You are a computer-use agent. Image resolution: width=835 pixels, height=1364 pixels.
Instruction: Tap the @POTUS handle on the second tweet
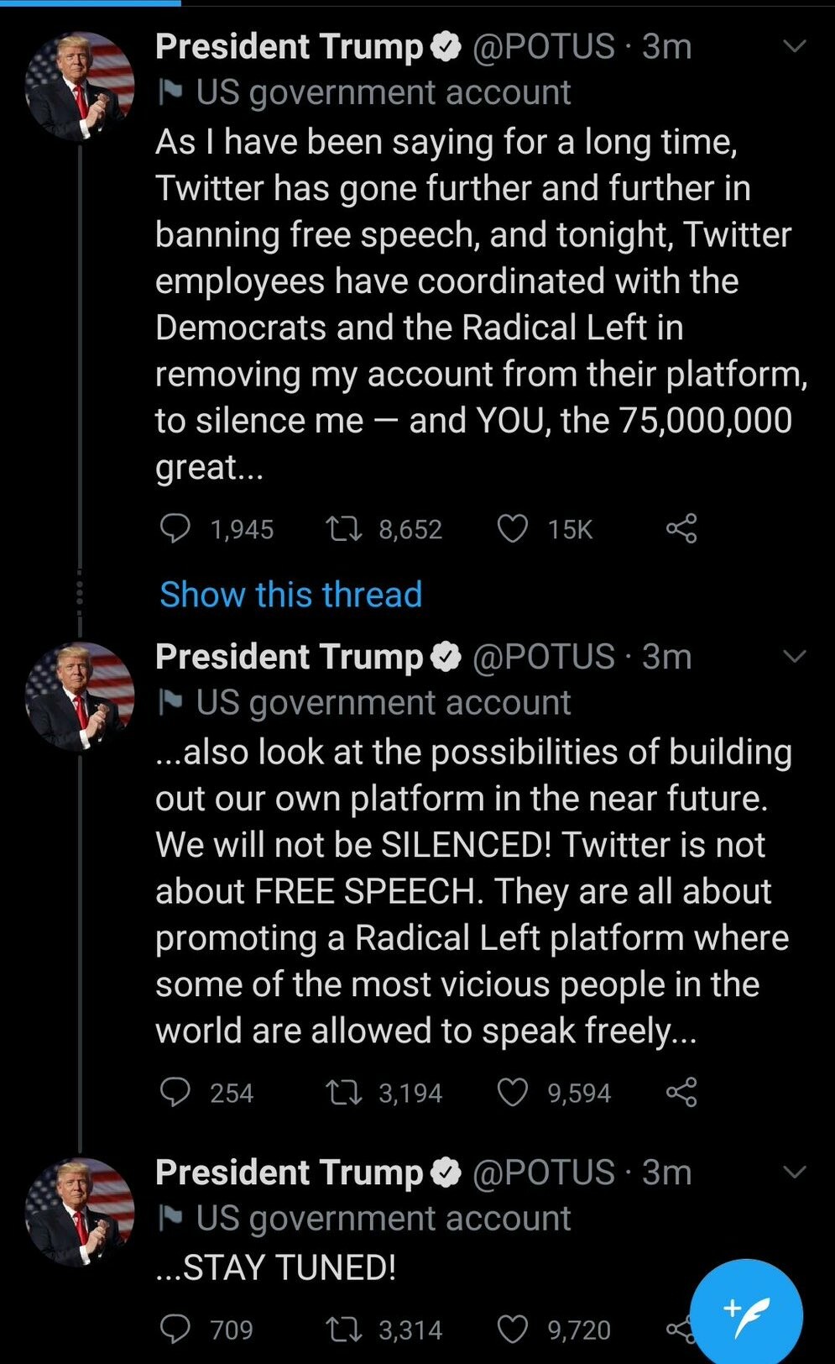tap(544, 657)
